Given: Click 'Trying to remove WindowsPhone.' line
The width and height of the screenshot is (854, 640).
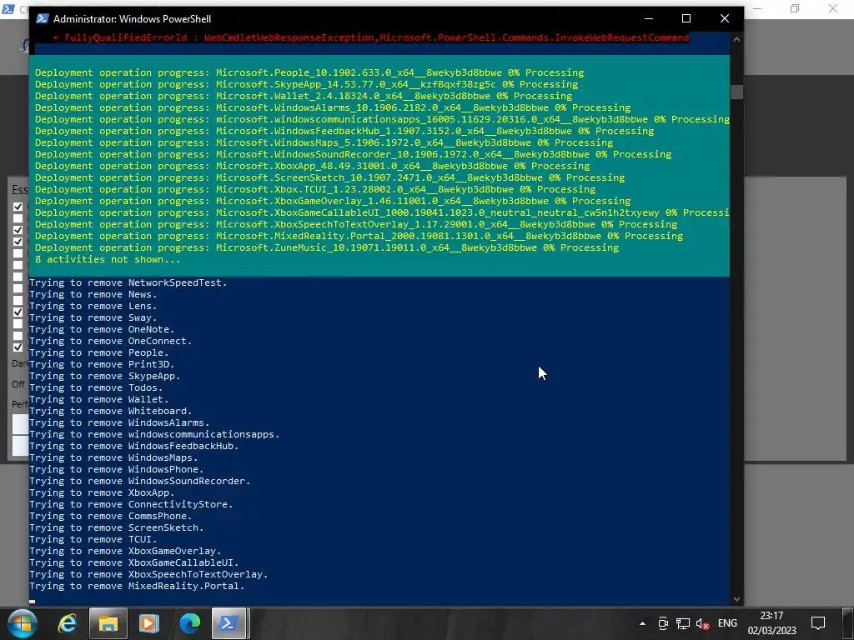Looking at the screenshot, I should click(x=117, y=470).
